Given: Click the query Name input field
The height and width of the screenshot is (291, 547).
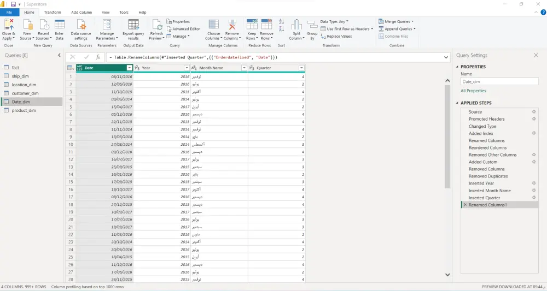Looking at the screenshot, I should [499, 81].
